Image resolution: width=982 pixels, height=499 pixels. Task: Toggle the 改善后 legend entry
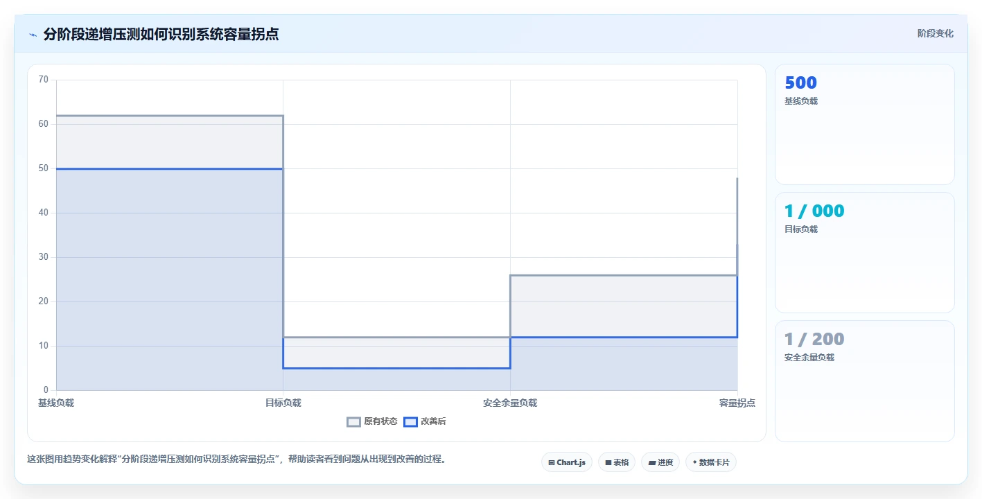pyautogui.click(x=425, y=421)
